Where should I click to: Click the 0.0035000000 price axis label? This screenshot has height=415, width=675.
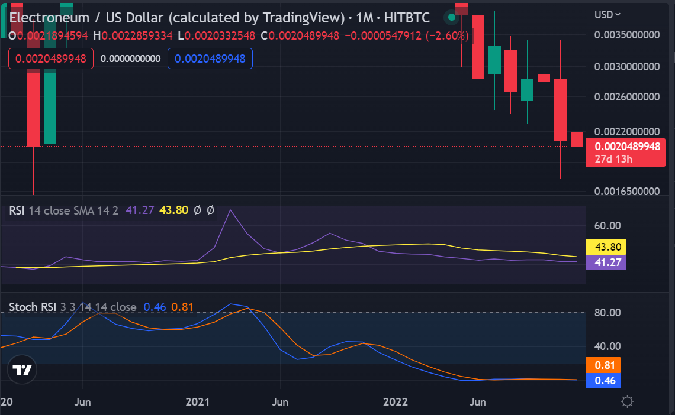[627, 35]
